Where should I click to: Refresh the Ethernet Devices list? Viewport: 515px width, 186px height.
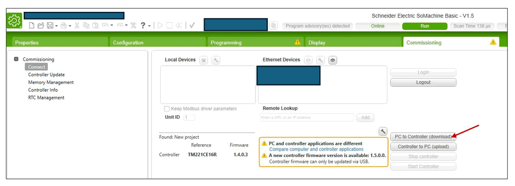click(308, 60)
